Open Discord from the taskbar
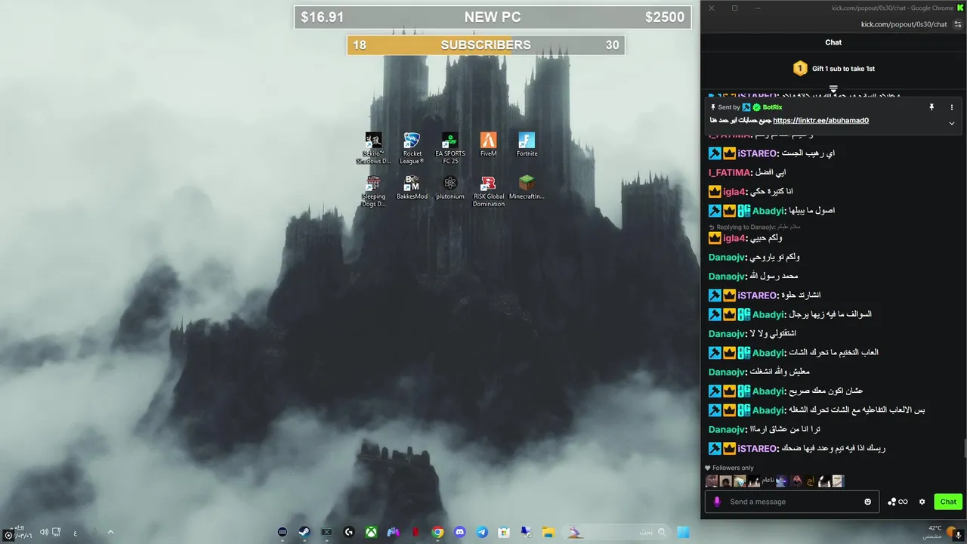Viewport: 967px width, 544px height. point(459,532)
